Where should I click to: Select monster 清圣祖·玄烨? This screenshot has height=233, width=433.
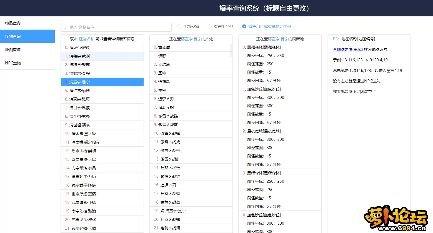[102, 116]
